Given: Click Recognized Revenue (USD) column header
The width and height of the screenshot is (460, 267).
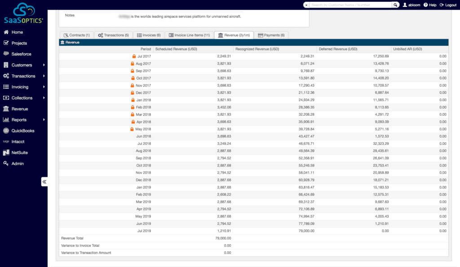Looking at the screenshot, I should pos(257,49).
